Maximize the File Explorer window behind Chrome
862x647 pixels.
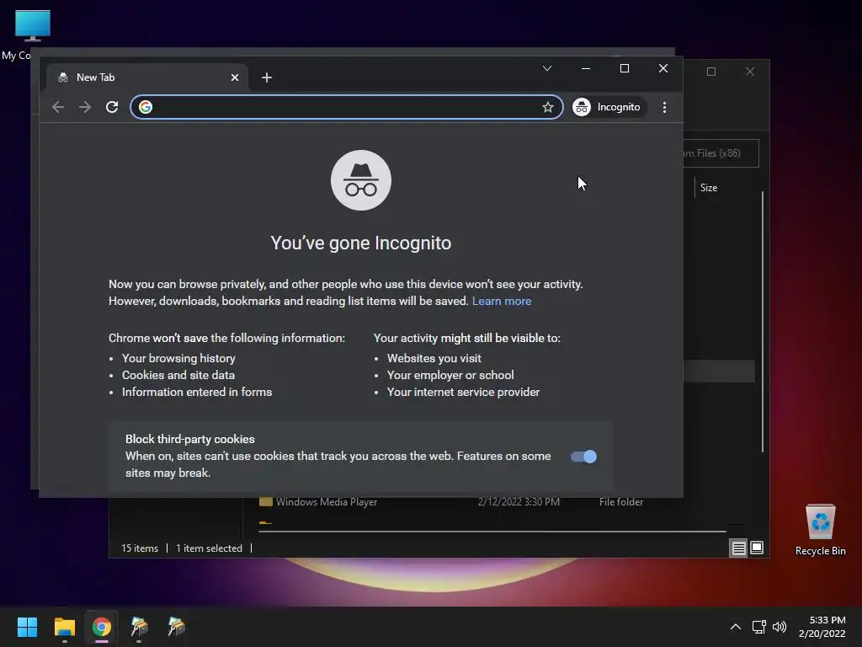(711, 72)
